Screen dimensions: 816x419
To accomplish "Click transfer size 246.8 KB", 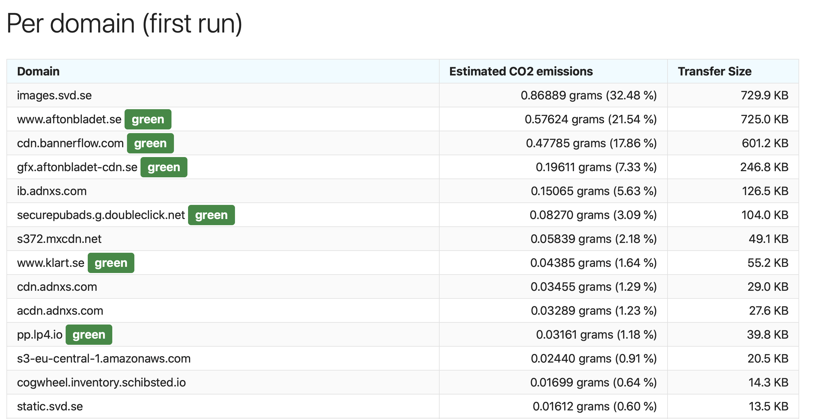I will point(764,167).
